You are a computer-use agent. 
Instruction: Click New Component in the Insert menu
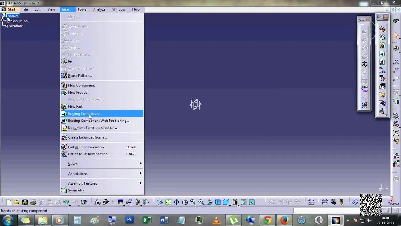click(102, 85)
